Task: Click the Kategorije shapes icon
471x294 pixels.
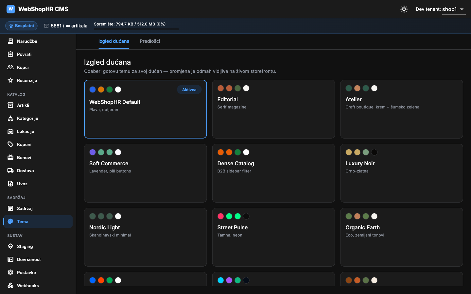Action: pyautogui.click(x=10, y=118)
